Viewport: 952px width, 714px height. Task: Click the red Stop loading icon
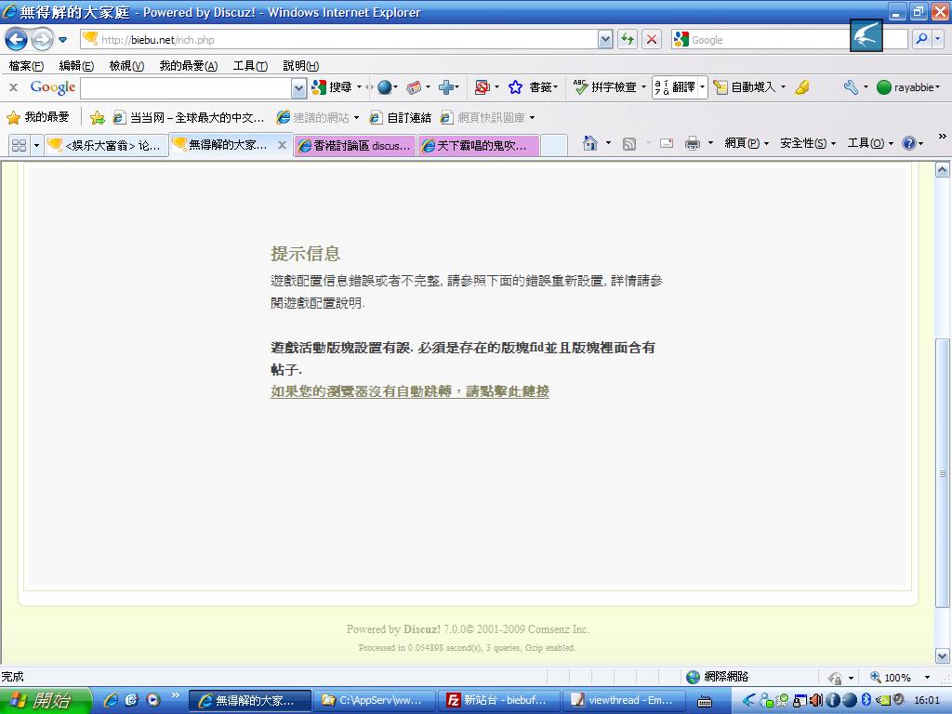[652, 39]
